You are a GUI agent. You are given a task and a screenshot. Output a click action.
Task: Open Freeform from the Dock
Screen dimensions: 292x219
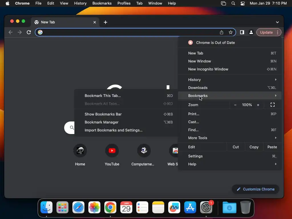(174, 207)
